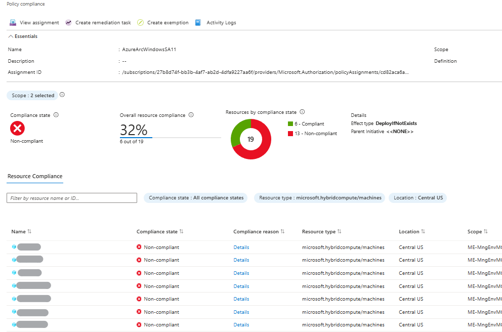Click the filter by resource name field
This screenshot has height=332, width=502.
click(x=72, y=198)
